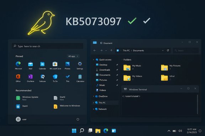
Task: Click the Windows Start button on taskbar
Action: pyautogui.click(x=74, y=131)
